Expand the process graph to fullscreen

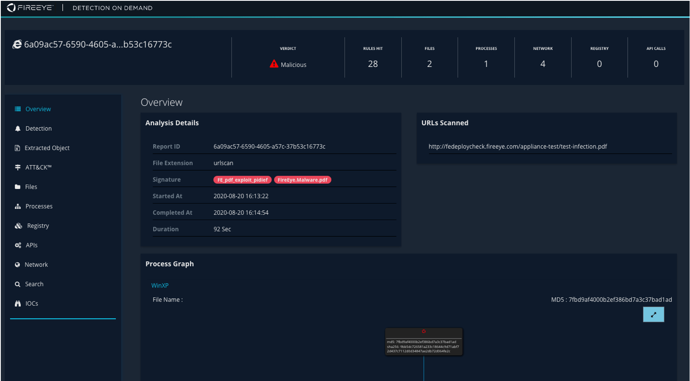(x=654, y=315)
